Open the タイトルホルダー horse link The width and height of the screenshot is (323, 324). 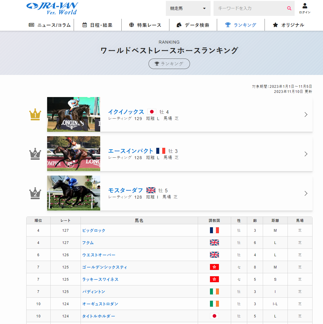pyautogui.click(x=98, y=316)
